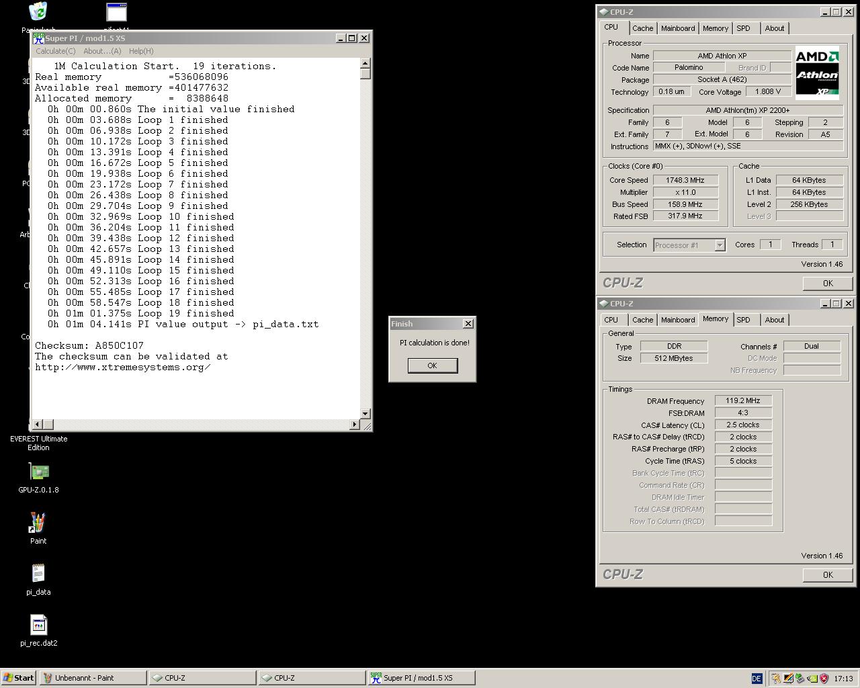Select the About tab in the lower CPU-Z window

click(x=775, y=320)
